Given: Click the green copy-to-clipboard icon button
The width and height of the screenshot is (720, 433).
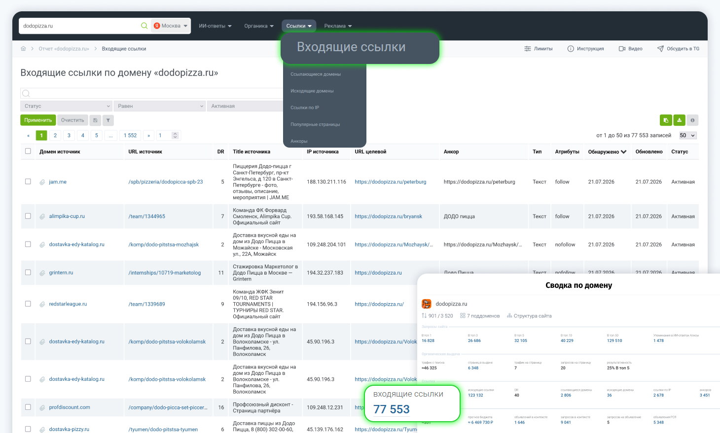Looking at the screenshot, I should tap(666, 120).
